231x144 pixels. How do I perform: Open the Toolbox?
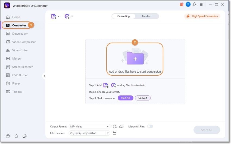click(17, 92)
